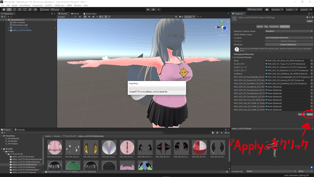This screenshot has width=314, height=177.
Task: Expand teiko_vrc013v16uhb in Hierarchy
Action: point(9,30)
